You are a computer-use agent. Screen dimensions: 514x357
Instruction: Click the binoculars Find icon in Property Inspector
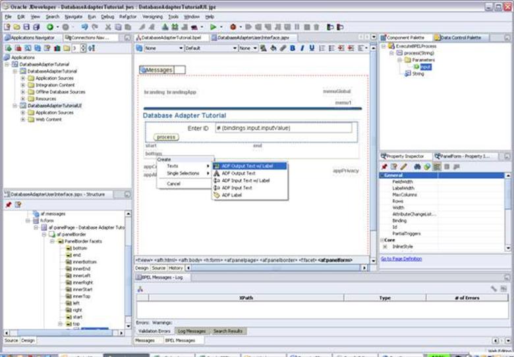[417, 167]
